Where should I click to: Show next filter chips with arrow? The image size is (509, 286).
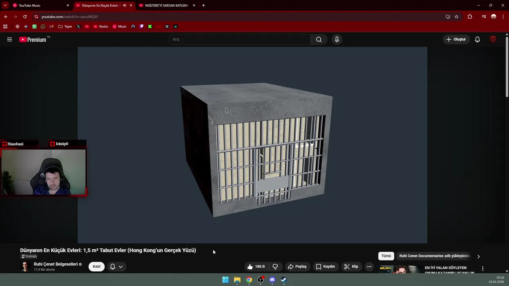coord(478,256)
